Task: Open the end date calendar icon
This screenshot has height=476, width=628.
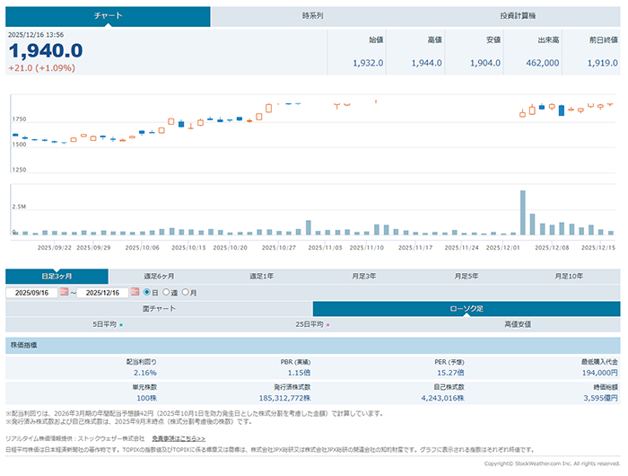Action: [135, 292]
